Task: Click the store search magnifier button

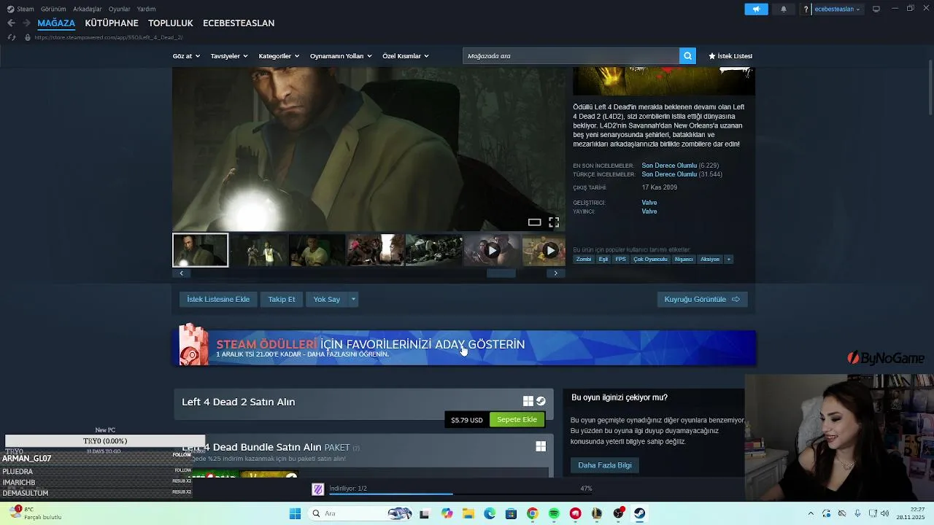Action: click(x=687, y=56)
